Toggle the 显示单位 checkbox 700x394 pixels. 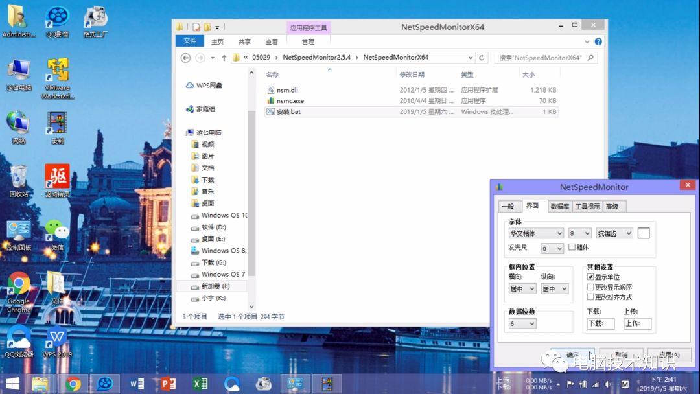pyautogui.click(x=590, y=277)
